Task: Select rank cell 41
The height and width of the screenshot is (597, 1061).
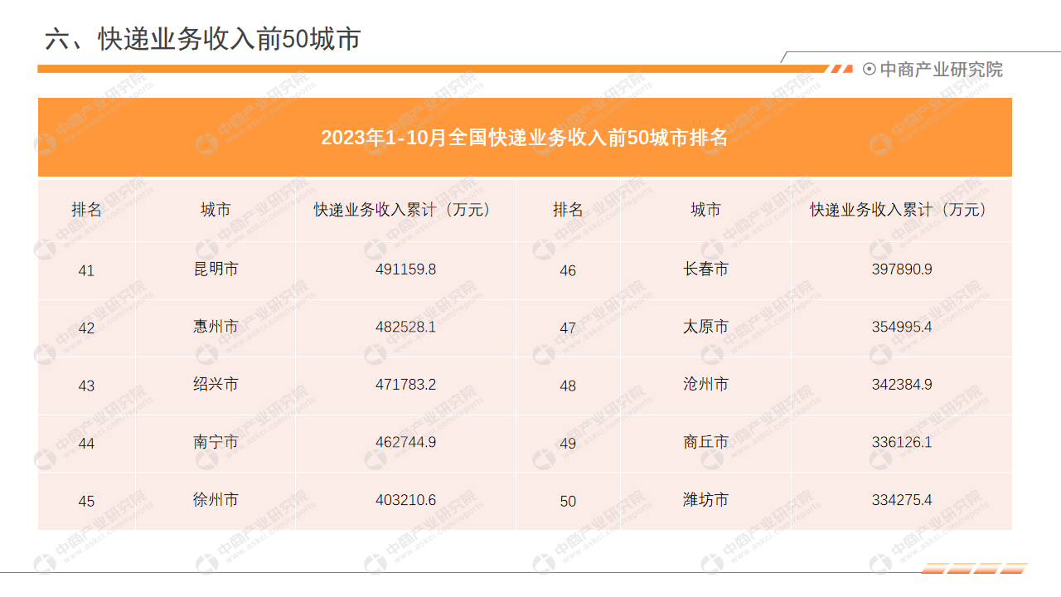Action: point(86,271)
